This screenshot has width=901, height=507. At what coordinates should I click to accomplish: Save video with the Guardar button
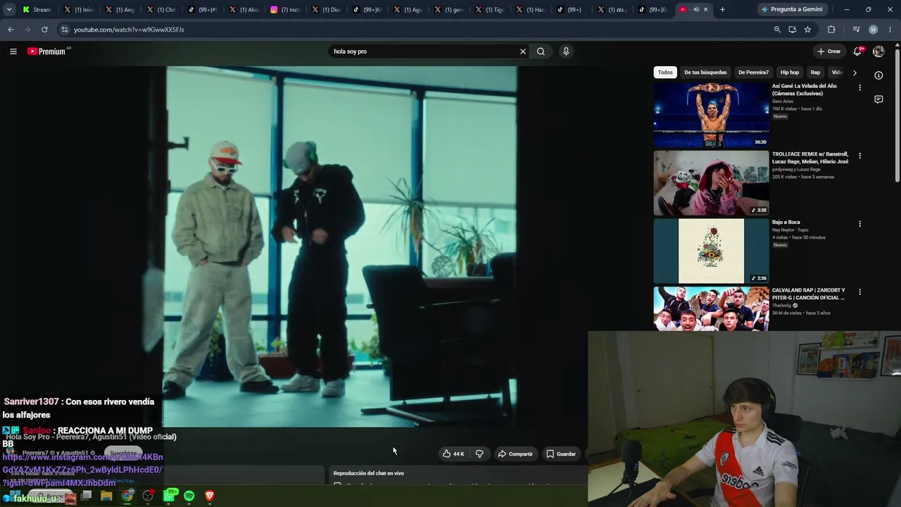(561, 454)
